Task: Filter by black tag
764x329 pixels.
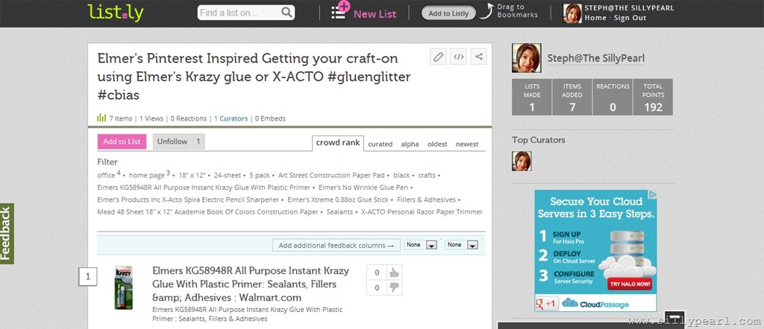Action: [x=401, y=175]
